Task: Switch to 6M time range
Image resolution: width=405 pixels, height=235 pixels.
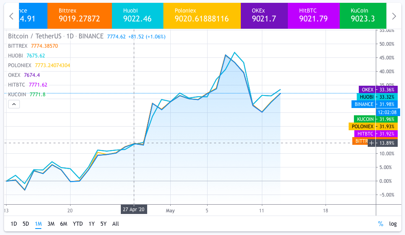Action: (64, 224)
